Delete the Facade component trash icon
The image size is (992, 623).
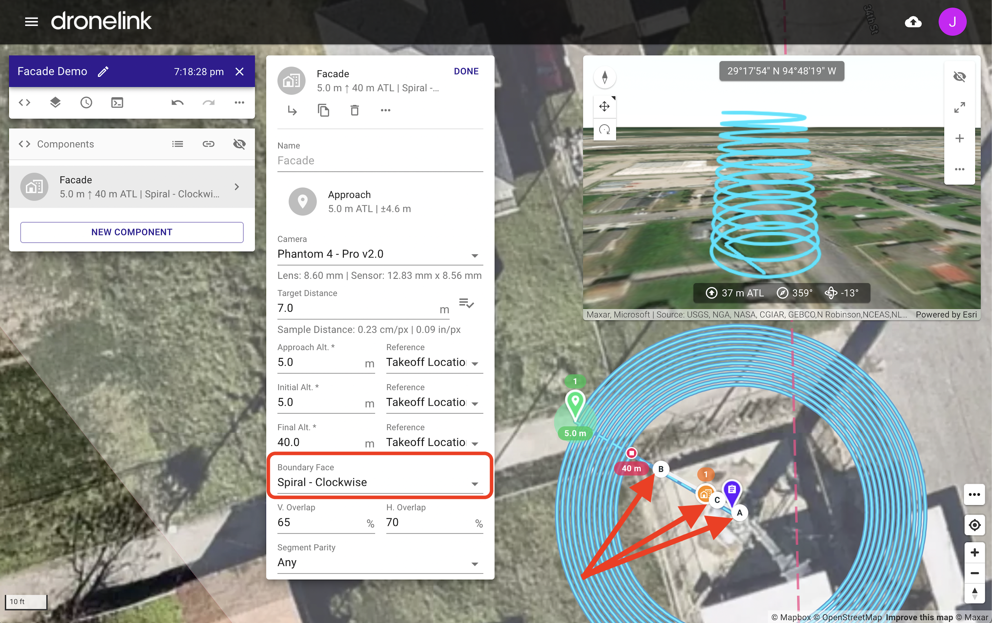point(354,110)
